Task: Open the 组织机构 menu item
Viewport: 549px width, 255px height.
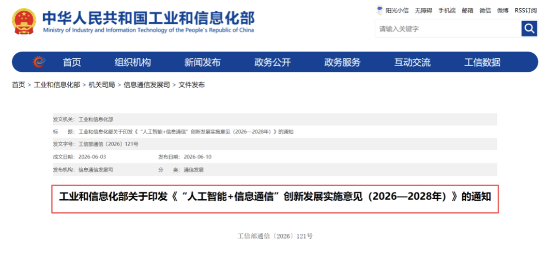Action: pos(133,62)
